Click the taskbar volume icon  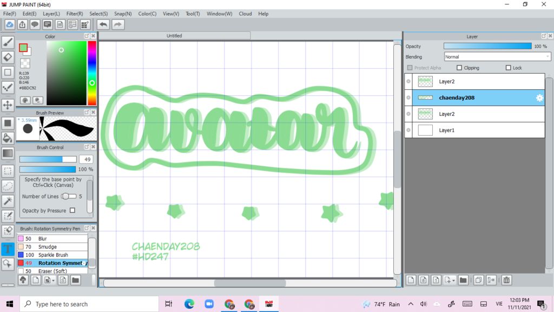(x=423, y=304)
